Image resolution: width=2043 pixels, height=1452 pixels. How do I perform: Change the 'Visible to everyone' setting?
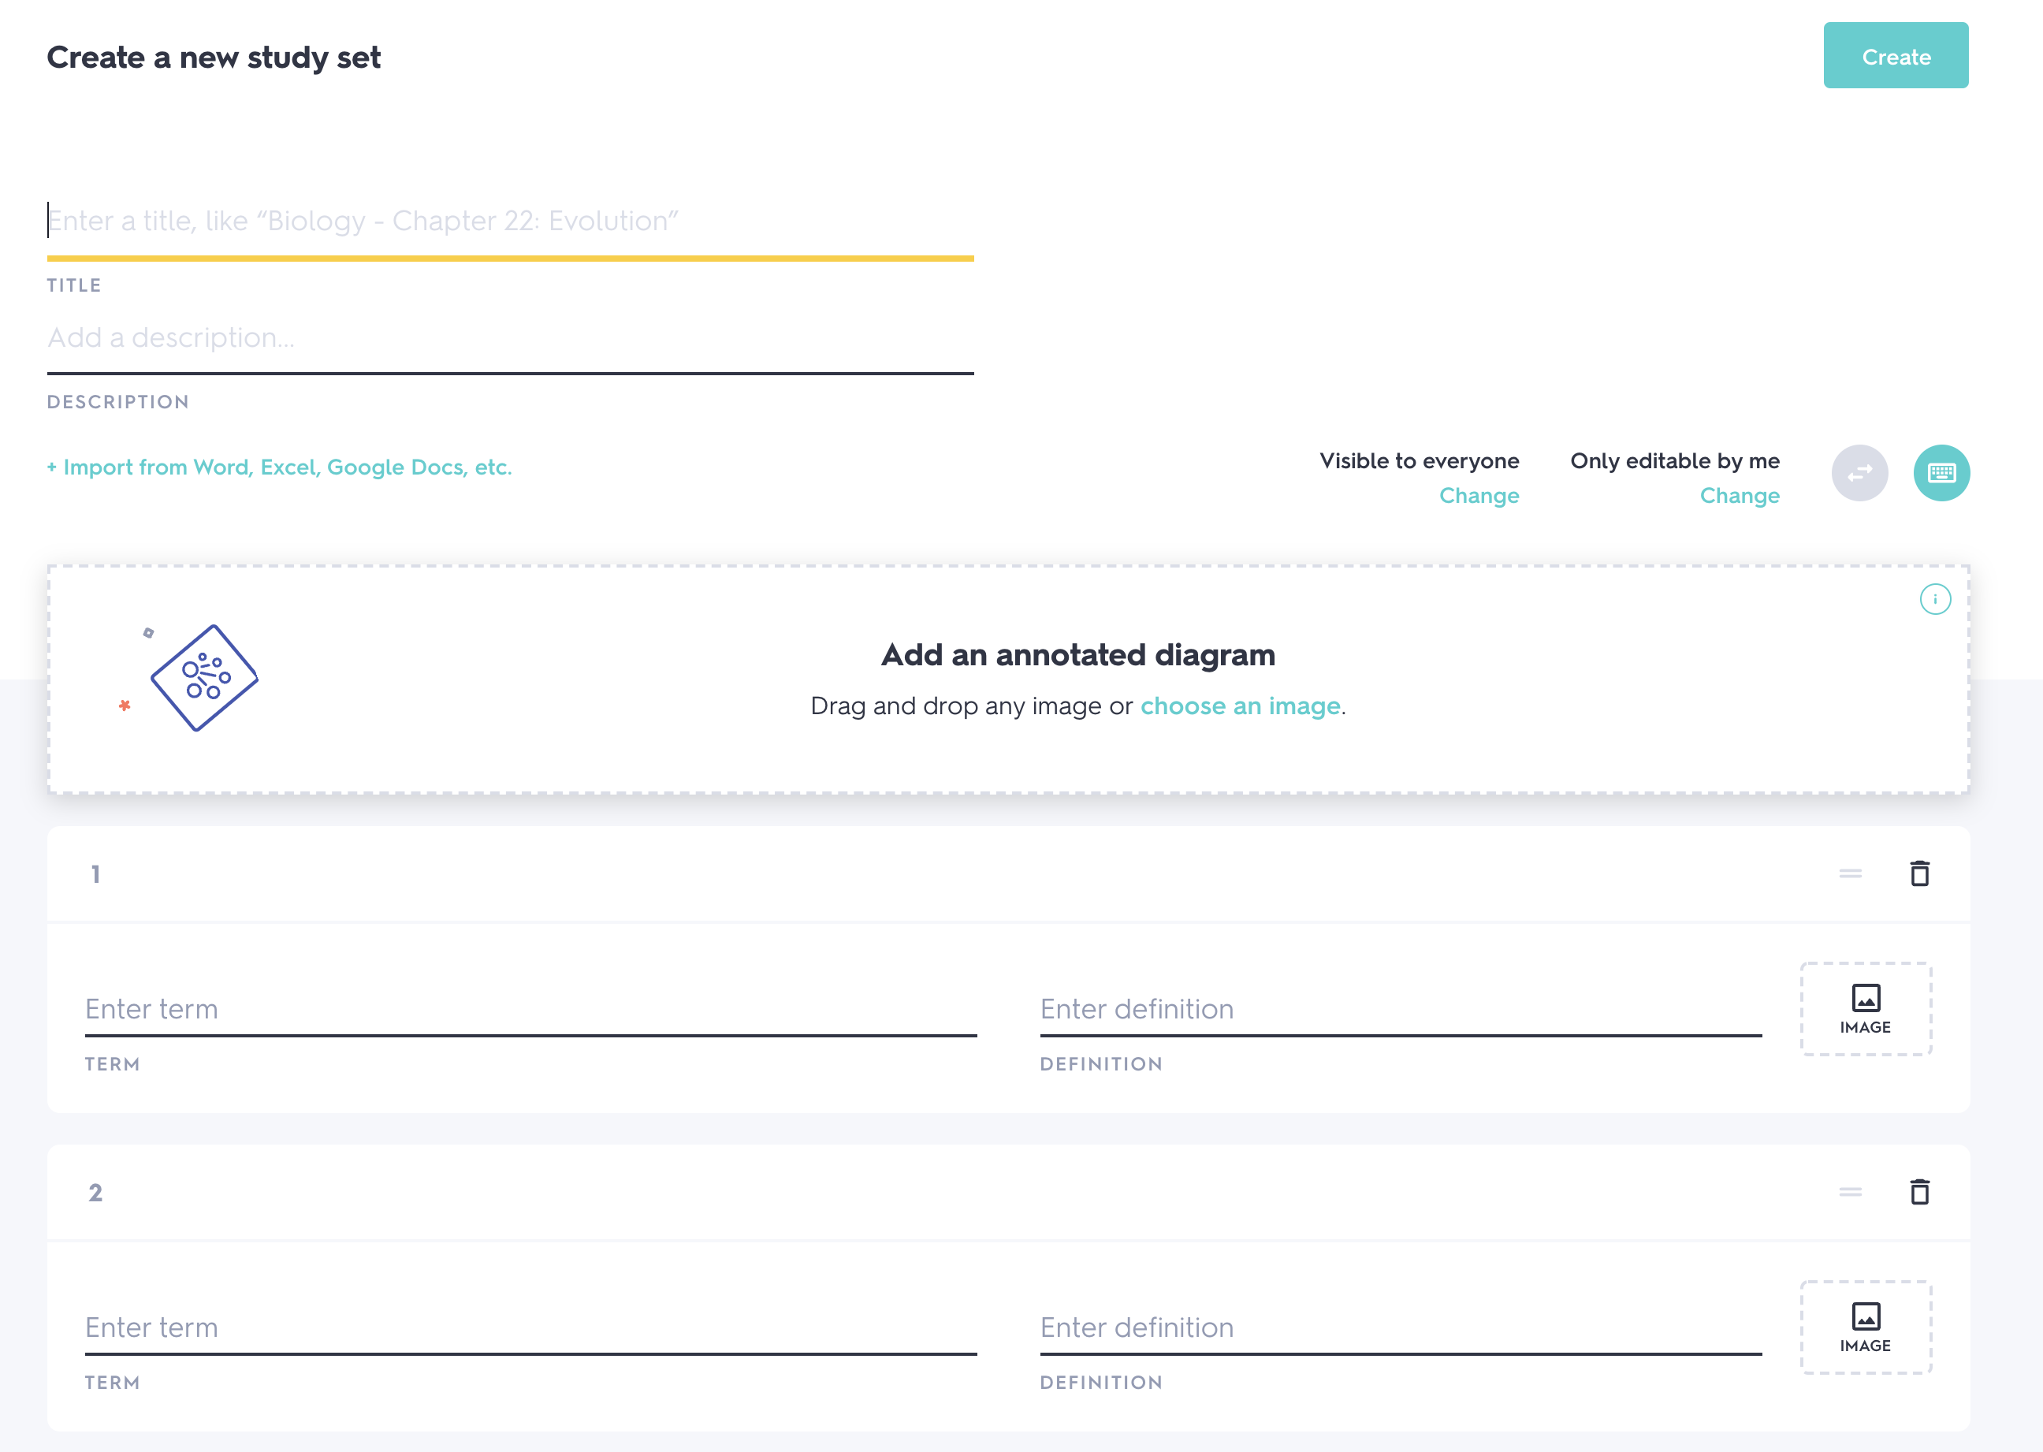[1478, 495]
